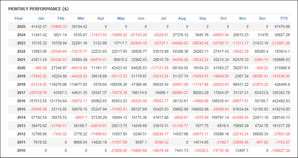Click the YTD column header
This screenshot has width=298, height=158.
click(x=284, y=19)
